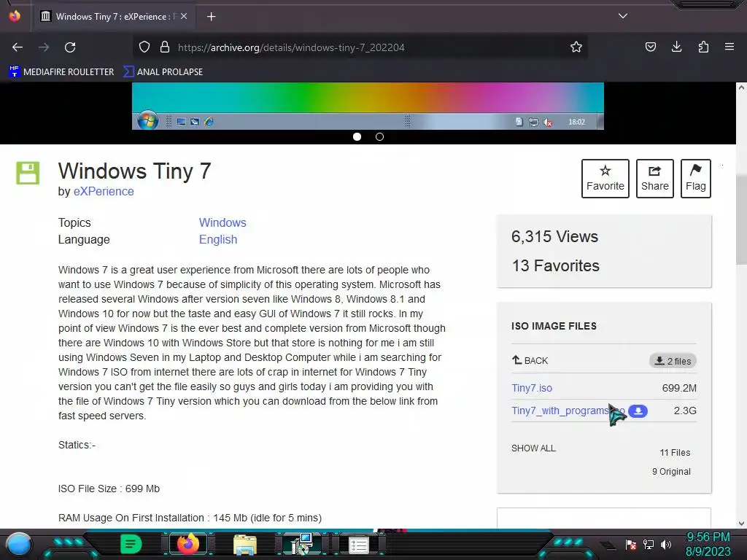Click the volume speaker tray icon
Viewport: 747px width, 560px height.
(x=666, y=544)
